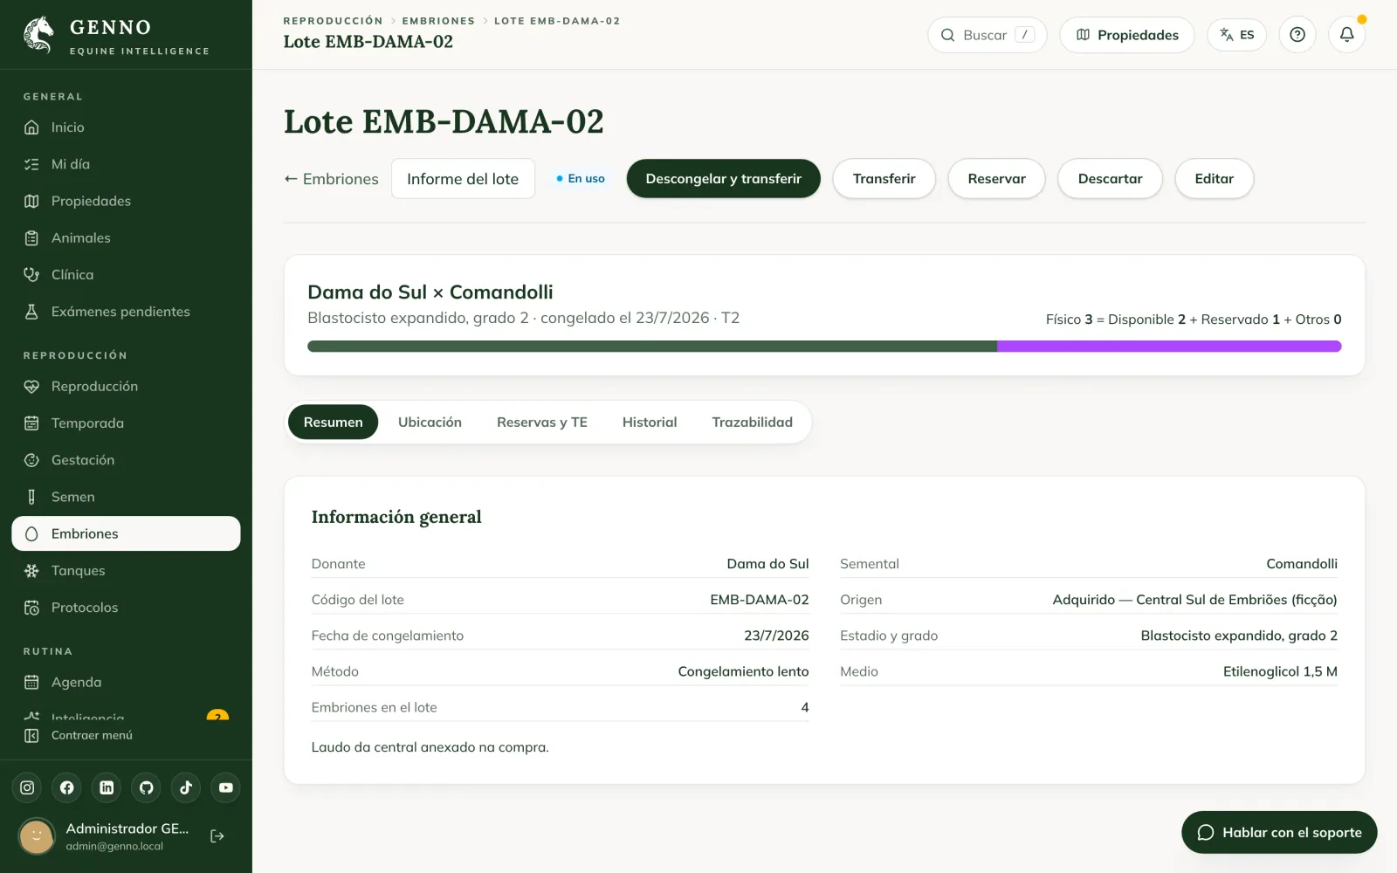Log out with the exit icon
Screen dimensions: 1397x873
[217, 836]
